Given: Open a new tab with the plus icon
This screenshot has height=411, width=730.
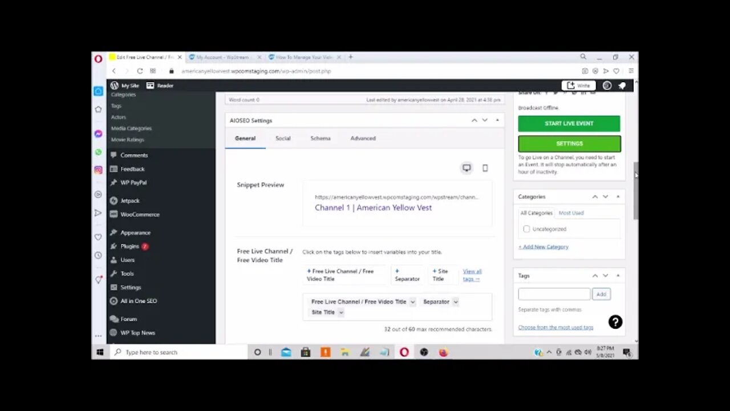Looking at the screenshot, I should click(351, 57).
